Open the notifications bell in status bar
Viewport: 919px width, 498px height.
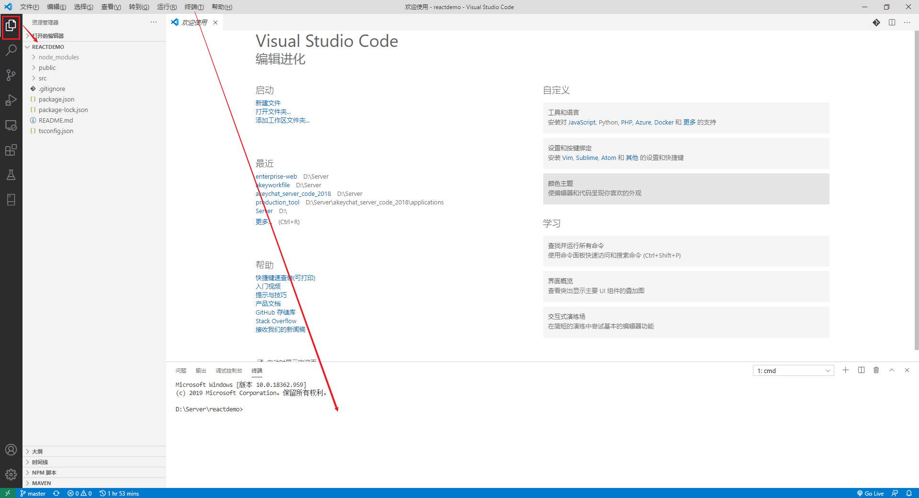pos(908,493)
